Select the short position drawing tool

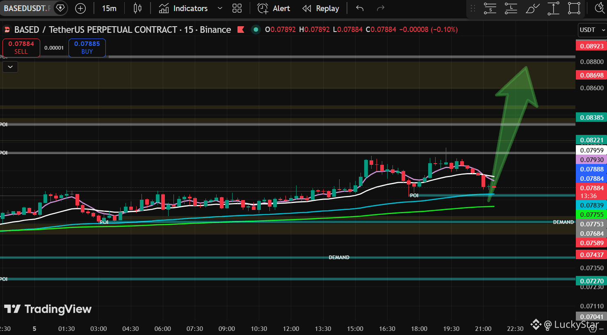point(490,8)
